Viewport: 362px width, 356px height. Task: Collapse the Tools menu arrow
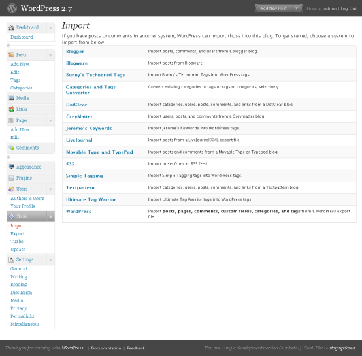point(50,217)
